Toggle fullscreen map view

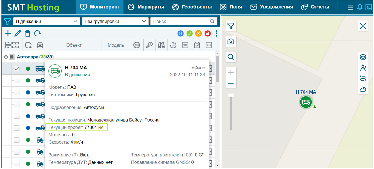363,26
